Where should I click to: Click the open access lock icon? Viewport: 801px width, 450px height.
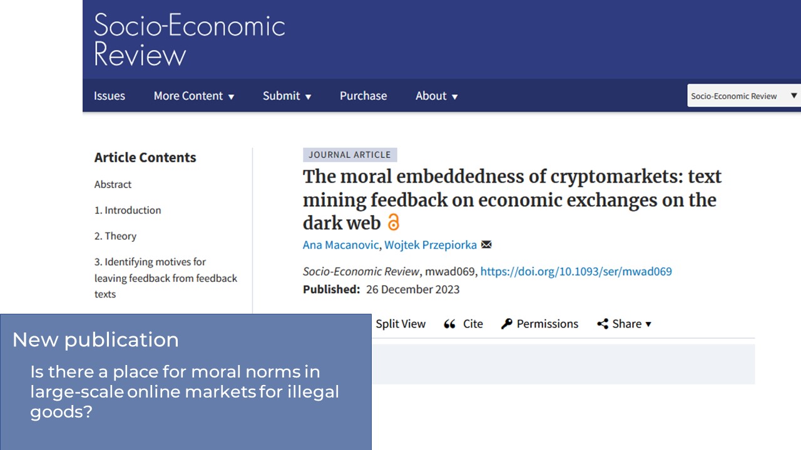click(393, 222)
